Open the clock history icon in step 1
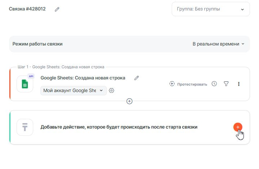 214,84
